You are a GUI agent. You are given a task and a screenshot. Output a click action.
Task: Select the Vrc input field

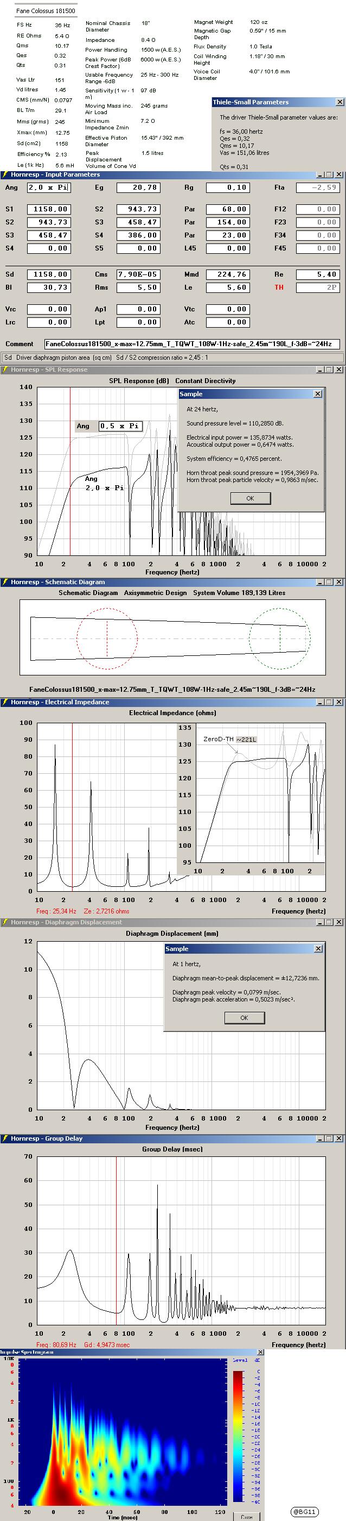[x=49, y=309]
